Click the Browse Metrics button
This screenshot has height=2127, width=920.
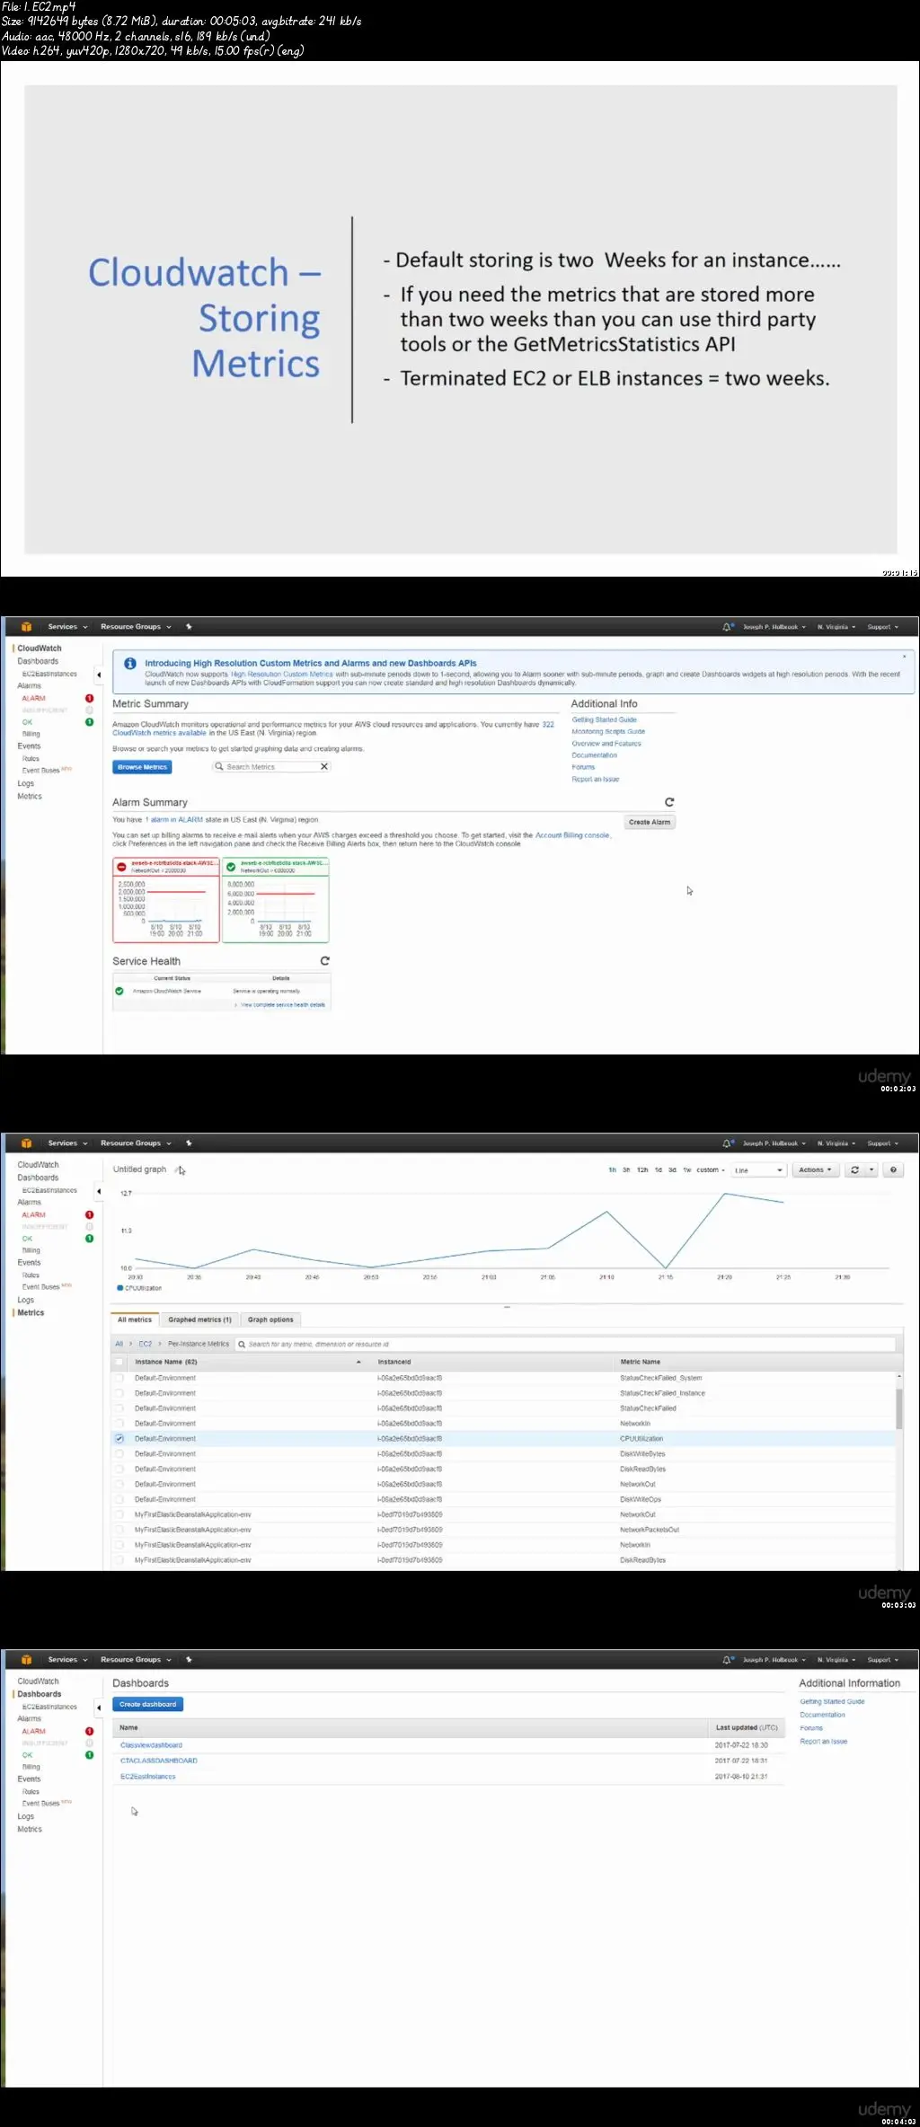142,767
